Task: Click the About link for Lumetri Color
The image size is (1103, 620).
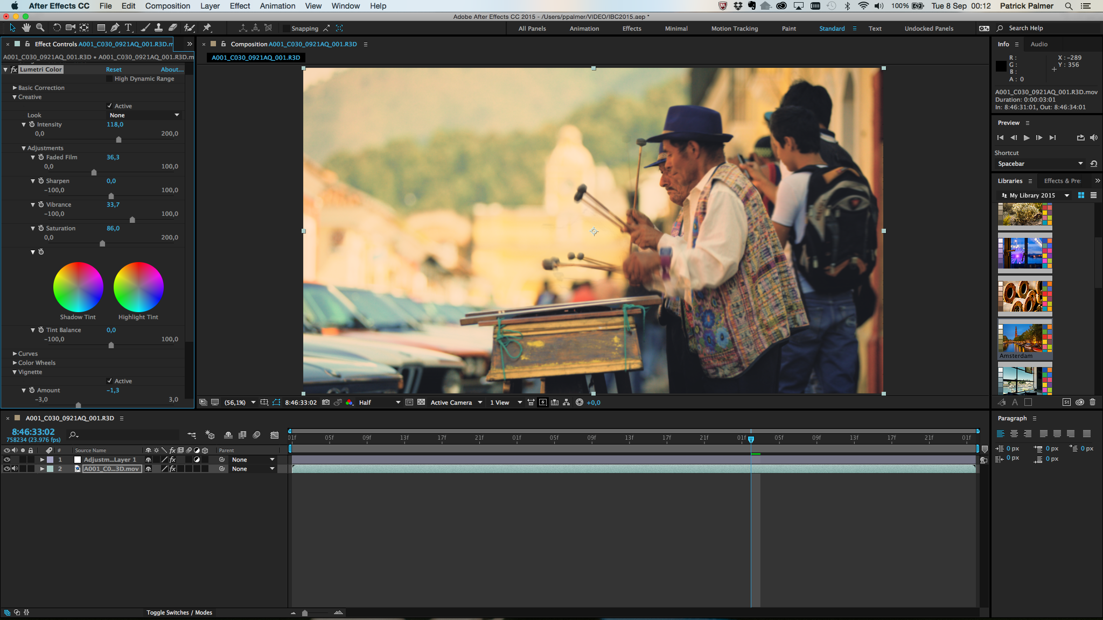Action: coord(172,69)
